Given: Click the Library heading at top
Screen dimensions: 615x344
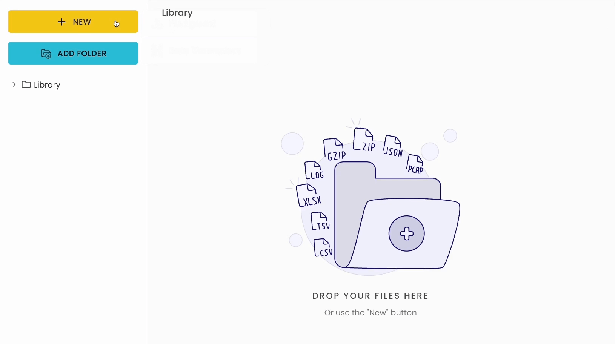Looking at the screenshot, I should [x=177, y=13].
